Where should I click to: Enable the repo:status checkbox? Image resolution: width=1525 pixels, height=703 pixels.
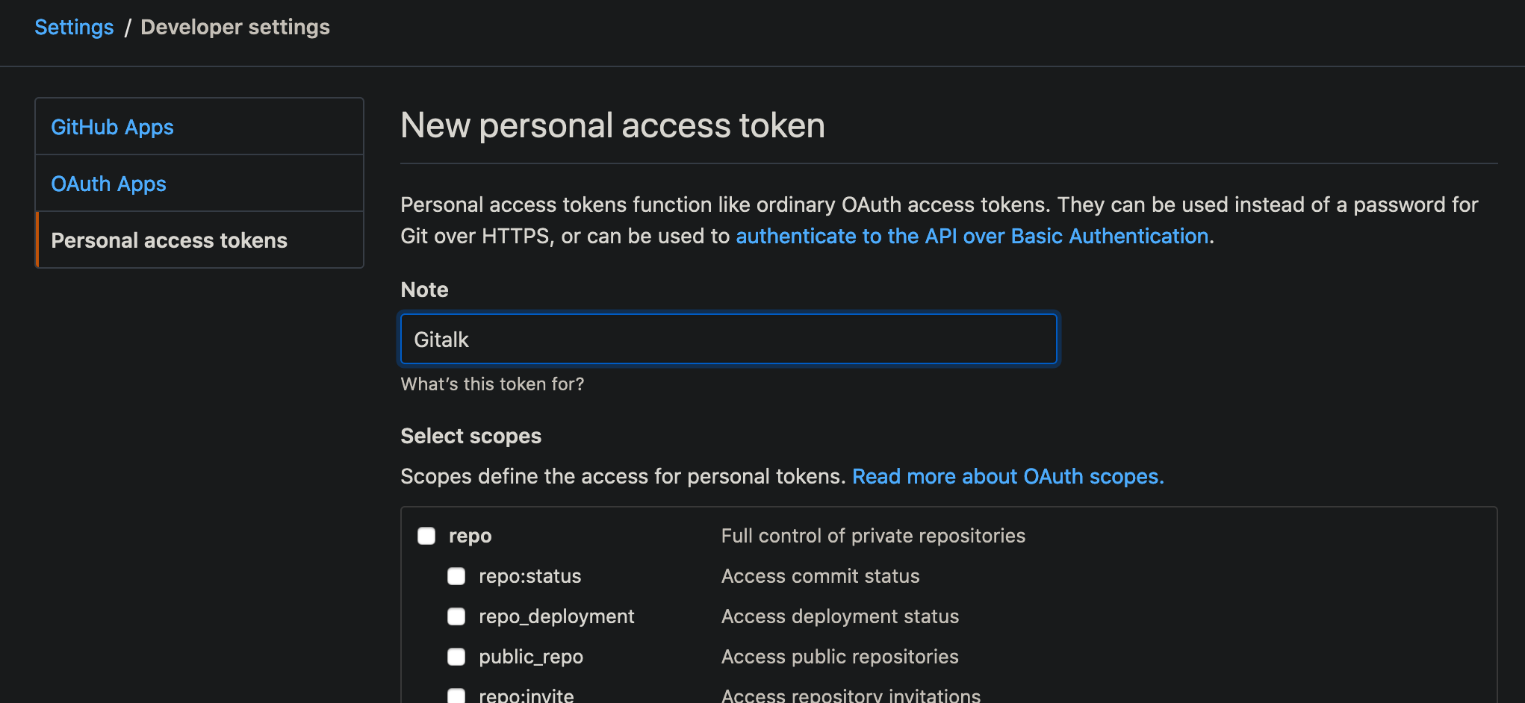pos(456,576)
